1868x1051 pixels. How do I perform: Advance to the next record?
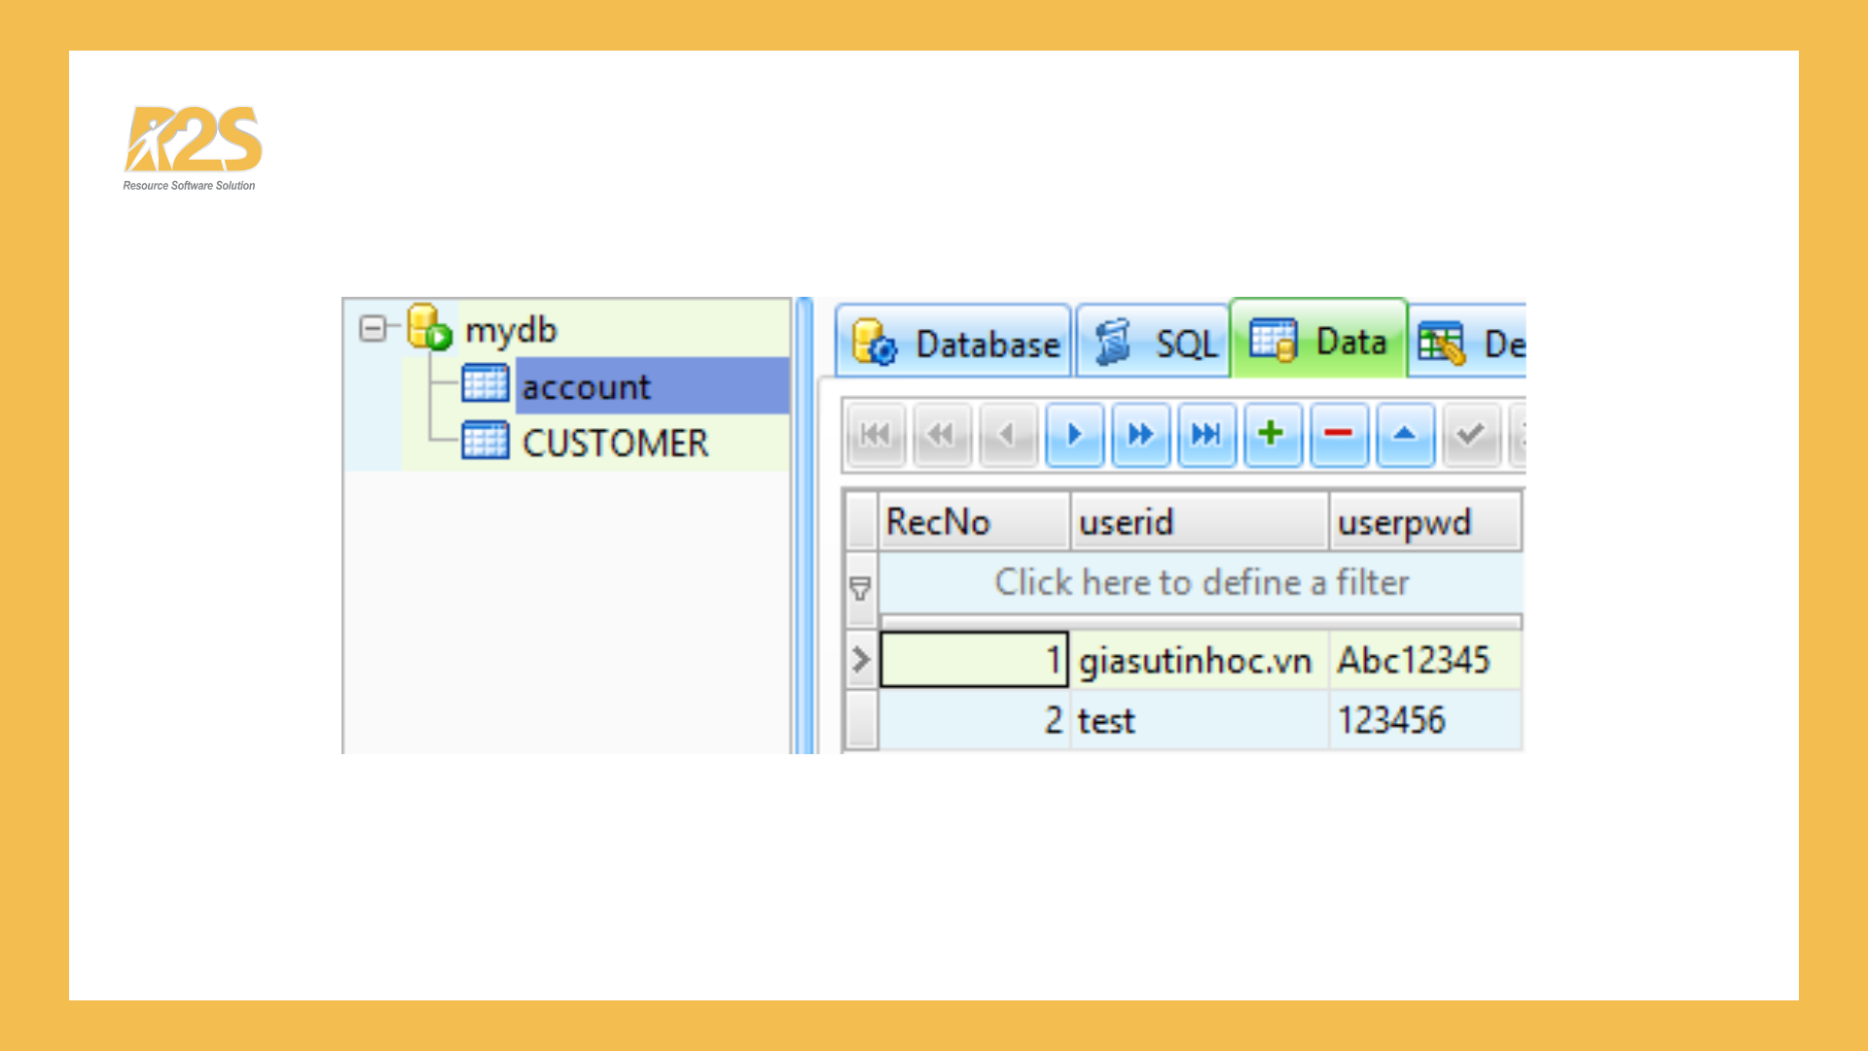(1074, 435)
